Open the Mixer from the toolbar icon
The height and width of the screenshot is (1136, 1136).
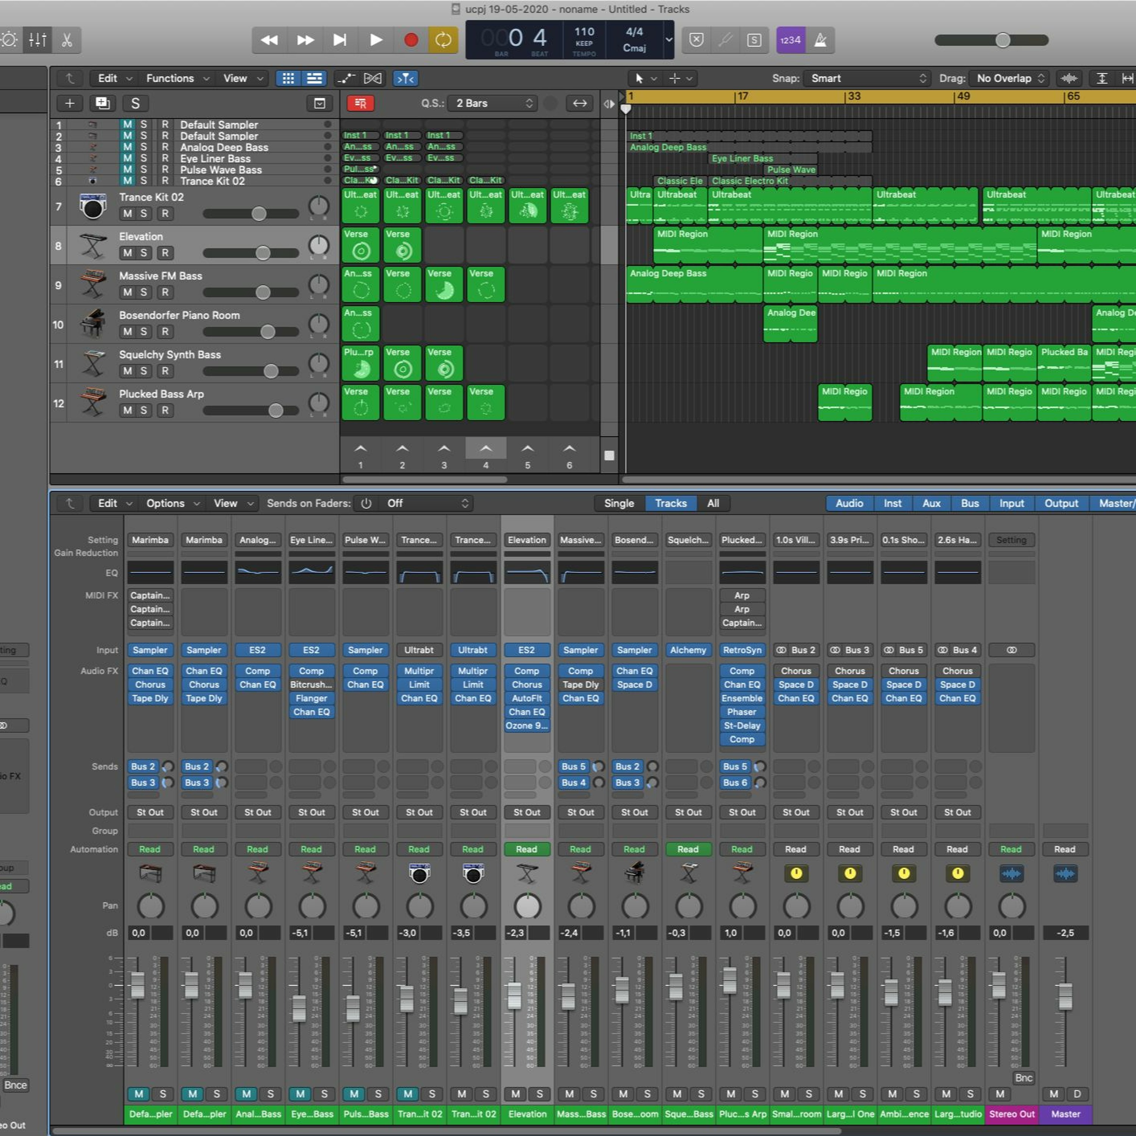tap(37, 40)
